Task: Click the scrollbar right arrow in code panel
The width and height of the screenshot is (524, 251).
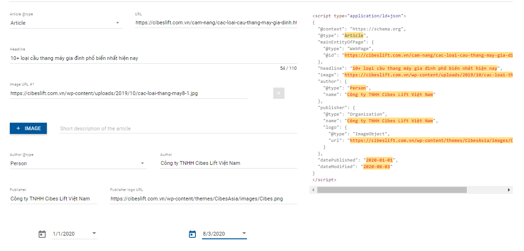Action: click(509, 190)
